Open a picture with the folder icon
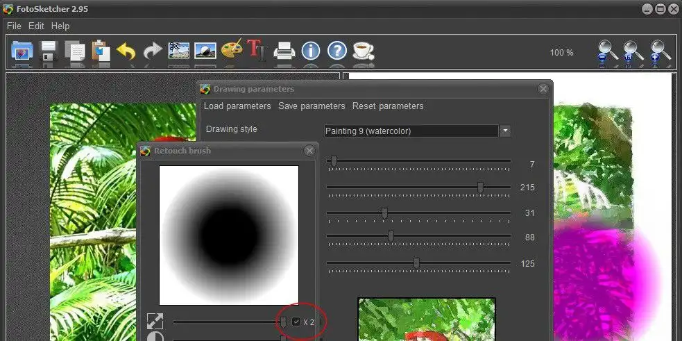 (x=22, y=51)
